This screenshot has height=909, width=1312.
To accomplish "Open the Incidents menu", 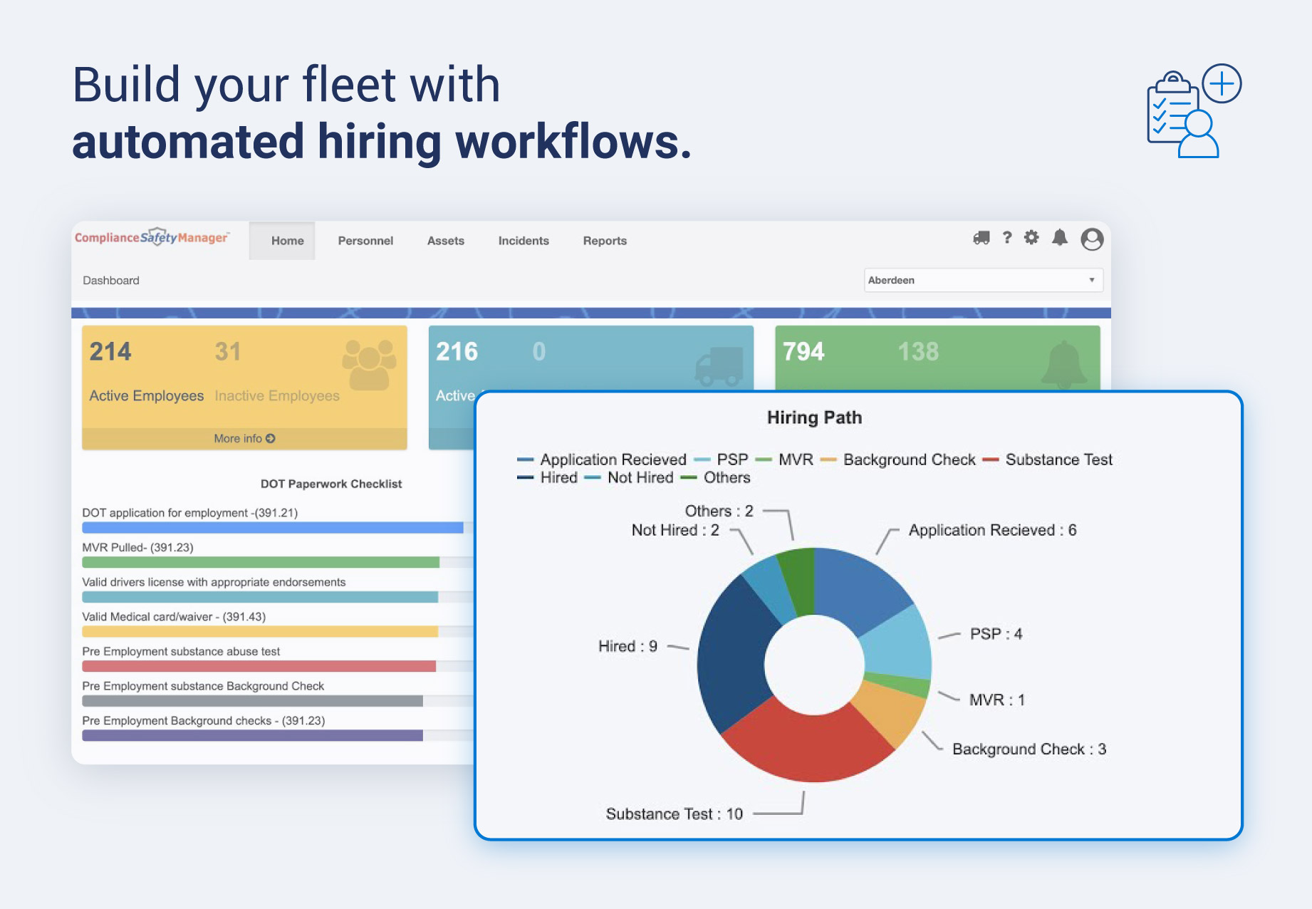I will (524, 241).
